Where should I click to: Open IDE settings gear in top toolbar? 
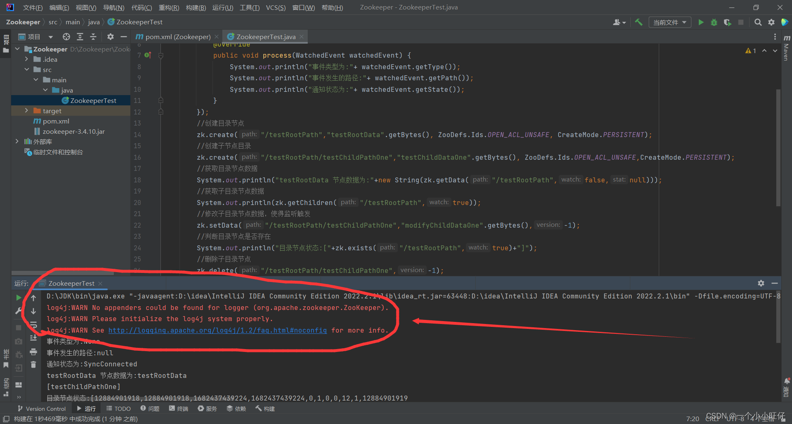(771, 22)
